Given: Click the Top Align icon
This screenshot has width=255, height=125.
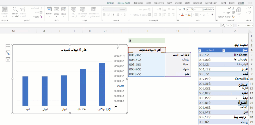Looking at the screenshot, I should click(x=173, y=9).
